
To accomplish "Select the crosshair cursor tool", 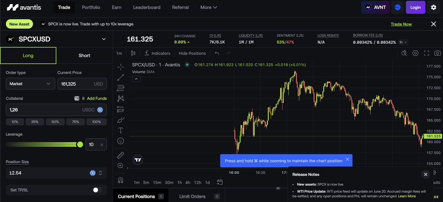I will [x=120, y=67].
